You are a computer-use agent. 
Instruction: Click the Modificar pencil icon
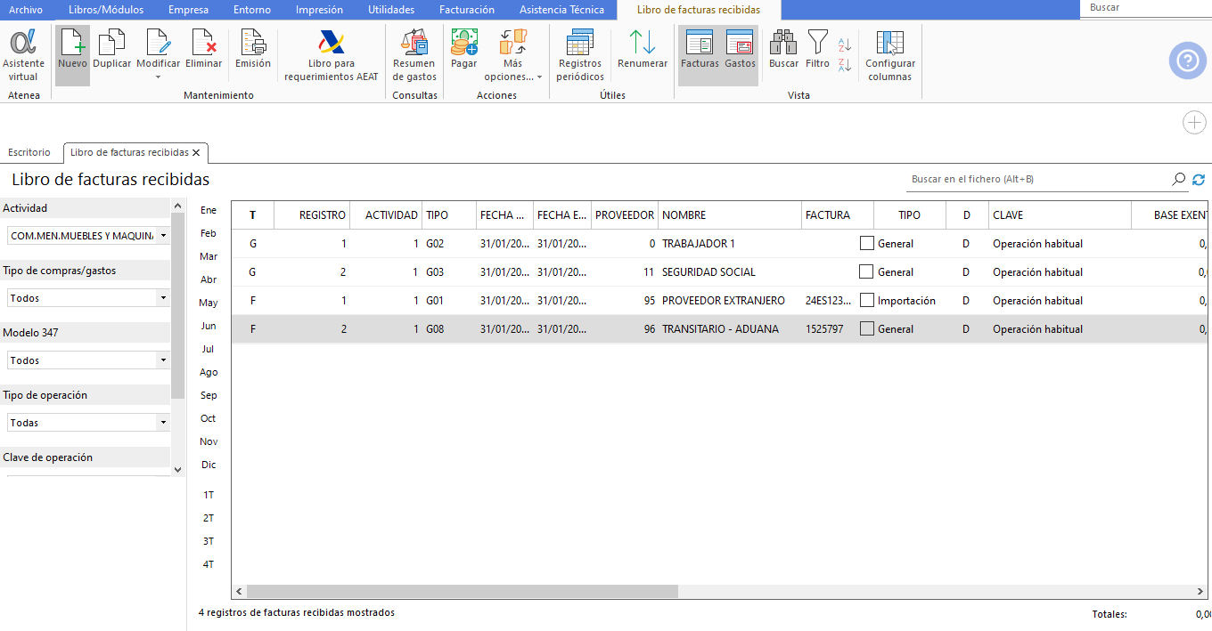click(x=158, y=43)
